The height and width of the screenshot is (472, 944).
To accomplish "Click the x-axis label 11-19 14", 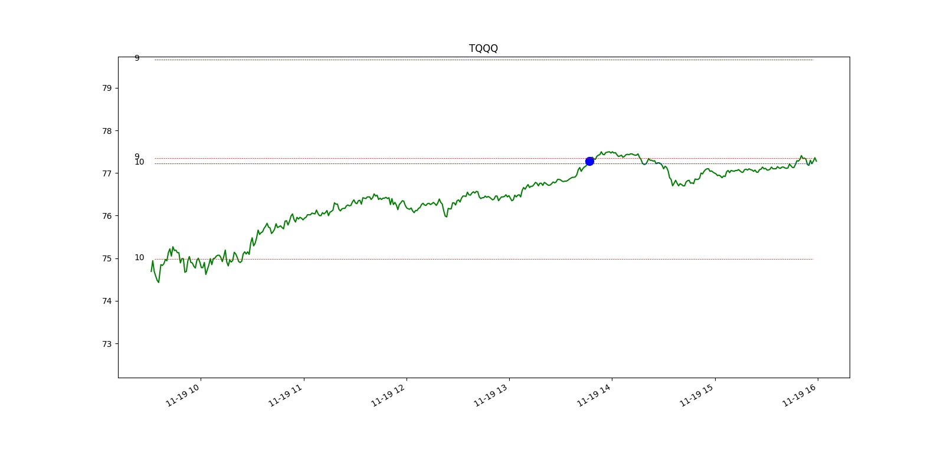I will pos(594,395).
